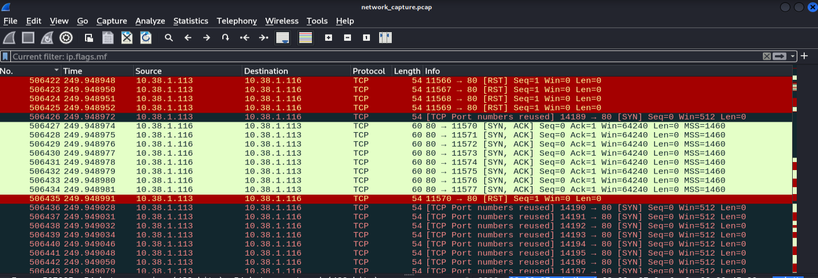Open the Analyze menu

coord(150,21)
